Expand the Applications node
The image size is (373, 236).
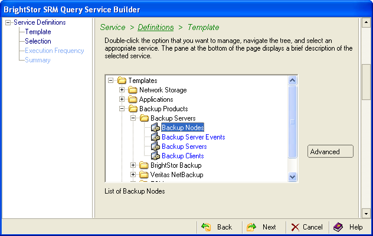[x=122, y=99]
